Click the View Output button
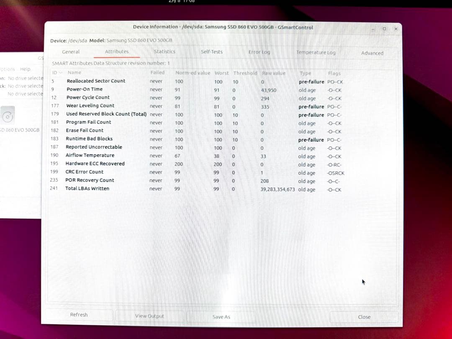Viewport: 452px width, 339px height. (149, 316)
